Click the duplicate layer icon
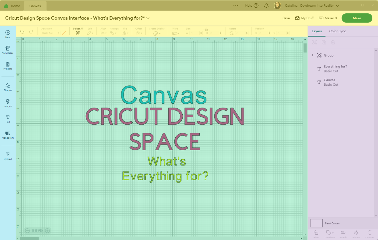This screenshot has width=378, height=240. 324,42
